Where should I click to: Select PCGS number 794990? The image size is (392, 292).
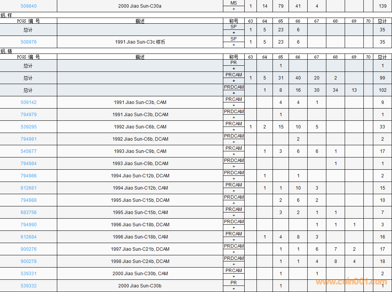29,225
